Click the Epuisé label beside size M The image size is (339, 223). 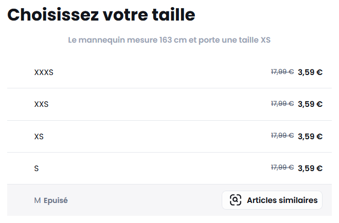[x=56, y=200]
